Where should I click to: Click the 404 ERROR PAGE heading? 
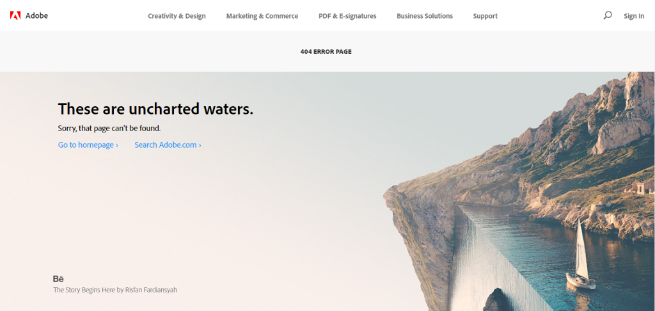pyautogui.click(x=326, y=52)
